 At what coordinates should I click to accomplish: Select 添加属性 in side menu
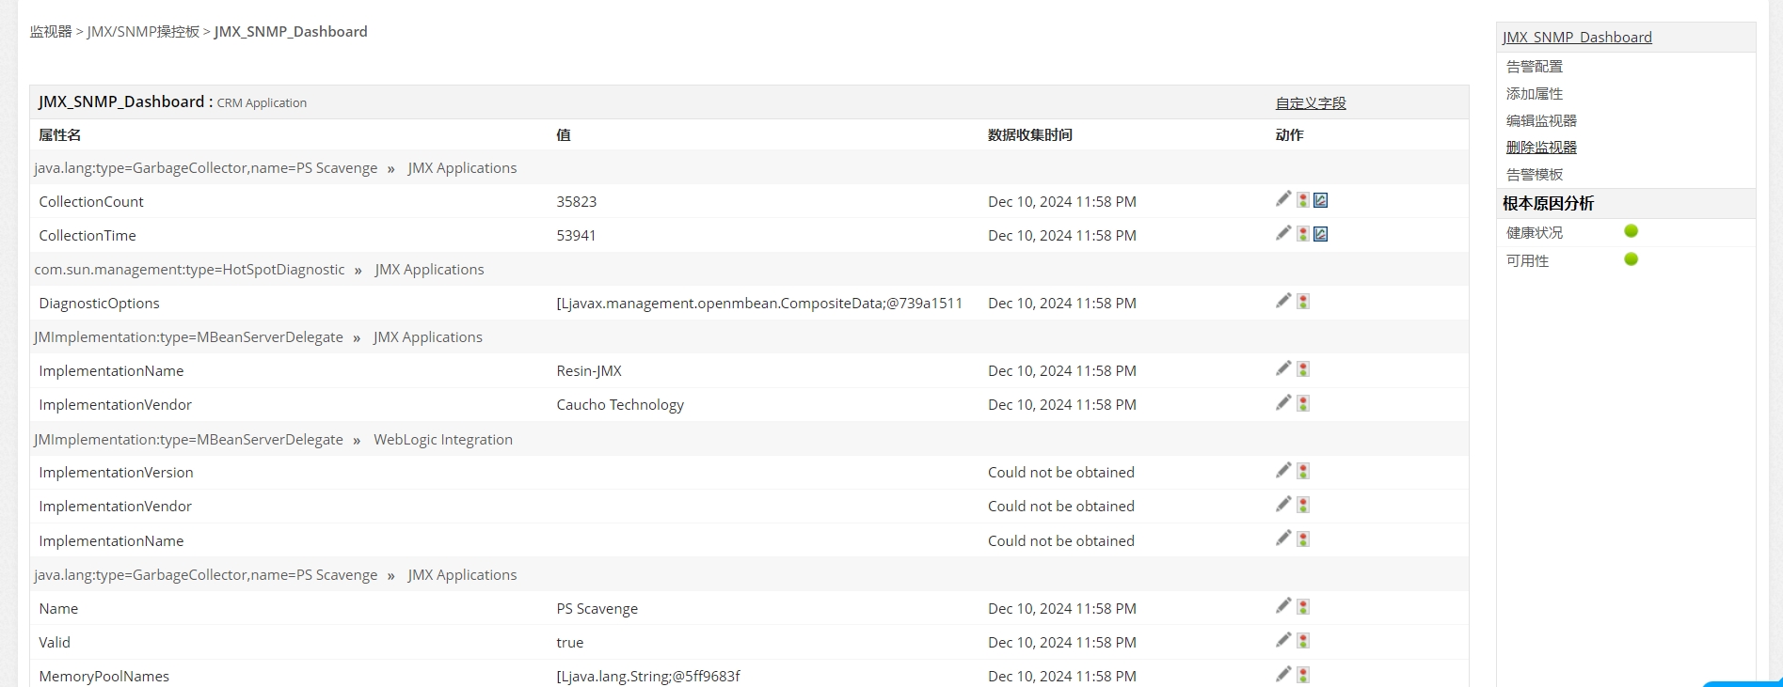click(x=1535, y=94)
